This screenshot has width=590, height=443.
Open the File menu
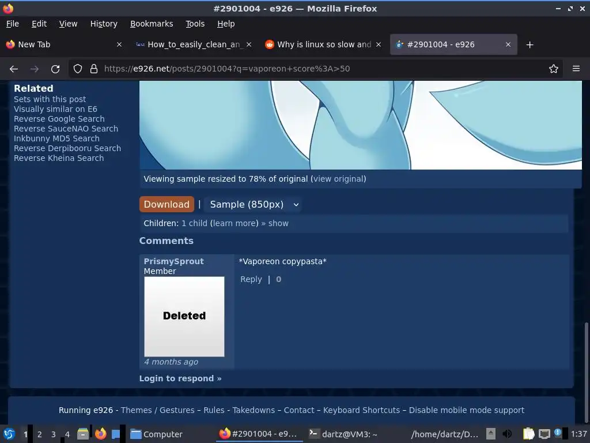pos(13,24)
